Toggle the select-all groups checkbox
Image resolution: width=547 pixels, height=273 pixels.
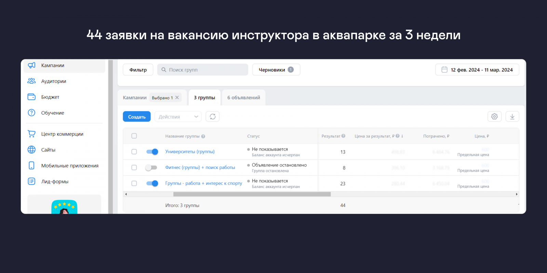(x=134, y=136)
